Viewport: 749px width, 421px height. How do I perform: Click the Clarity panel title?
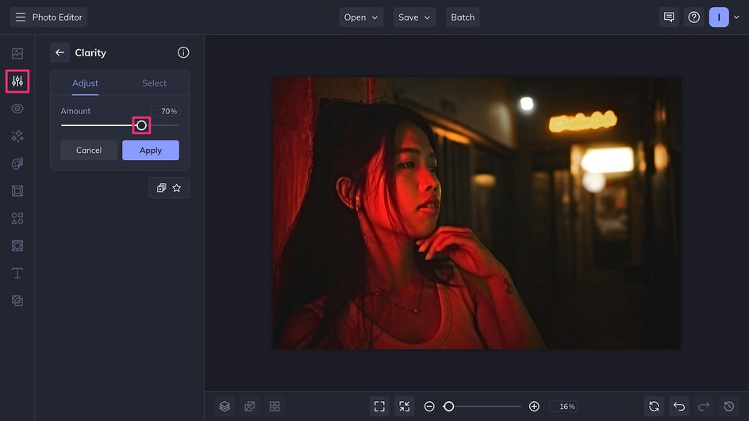[x=90, y=52]
